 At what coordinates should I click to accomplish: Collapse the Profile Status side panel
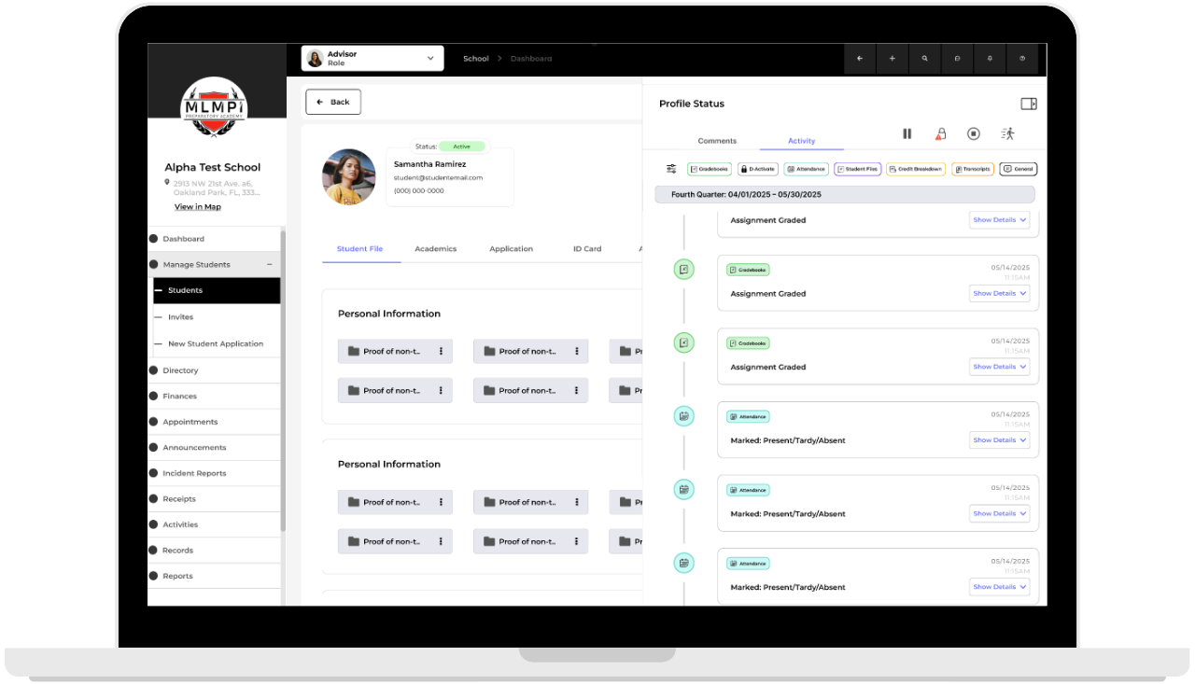pyautogui.click(x=1028, y=104)
